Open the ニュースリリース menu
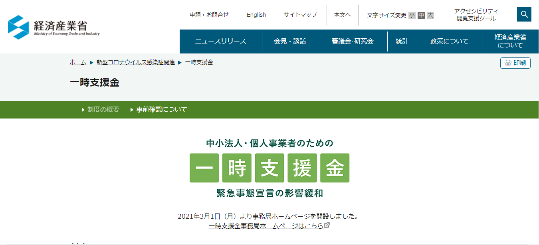Screen dimensions: 539x245 tap(220, 41)
